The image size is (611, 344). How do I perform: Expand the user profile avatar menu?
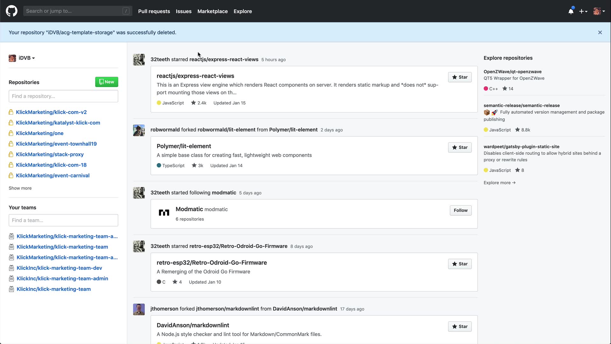pyautogui.click(x=599, y=11)
